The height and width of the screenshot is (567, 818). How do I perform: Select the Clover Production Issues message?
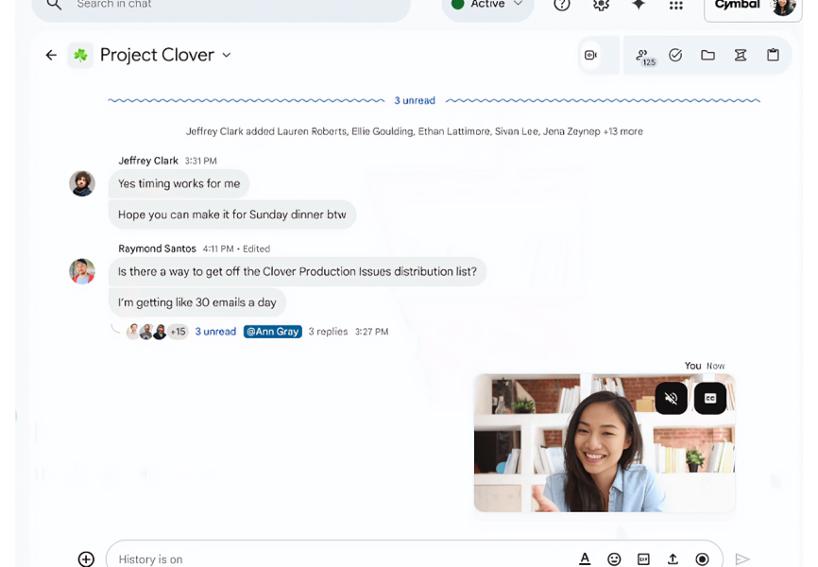click(298, 271)
